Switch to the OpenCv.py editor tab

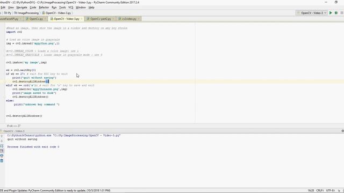pos(36,19)
